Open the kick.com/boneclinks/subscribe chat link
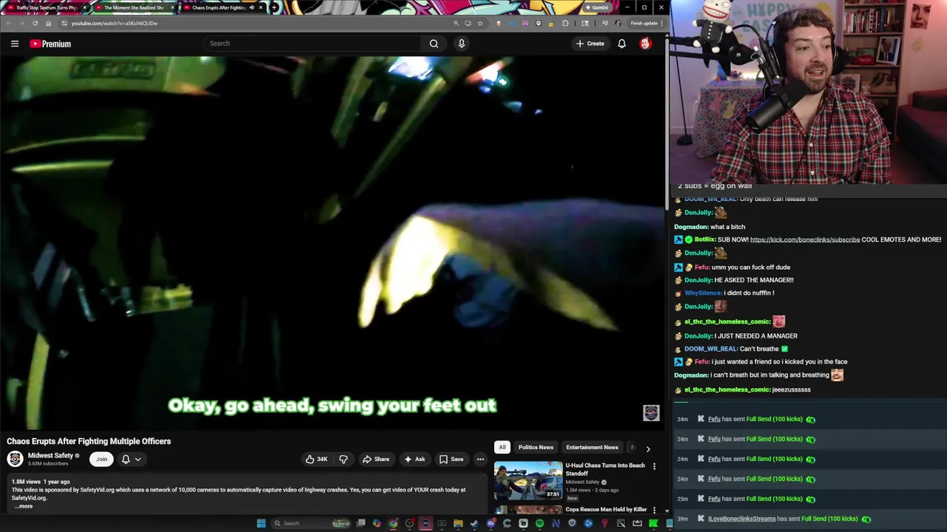Viewport: 947px width, 532px height. coord(805,239)
